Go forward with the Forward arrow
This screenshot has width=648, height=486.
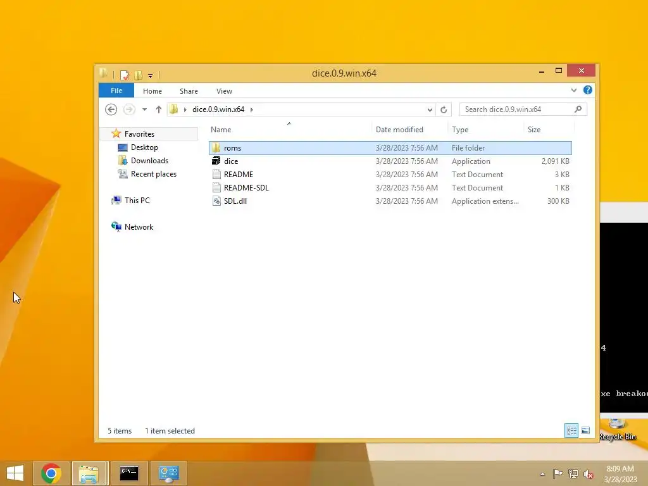click(x=129, y=109)
